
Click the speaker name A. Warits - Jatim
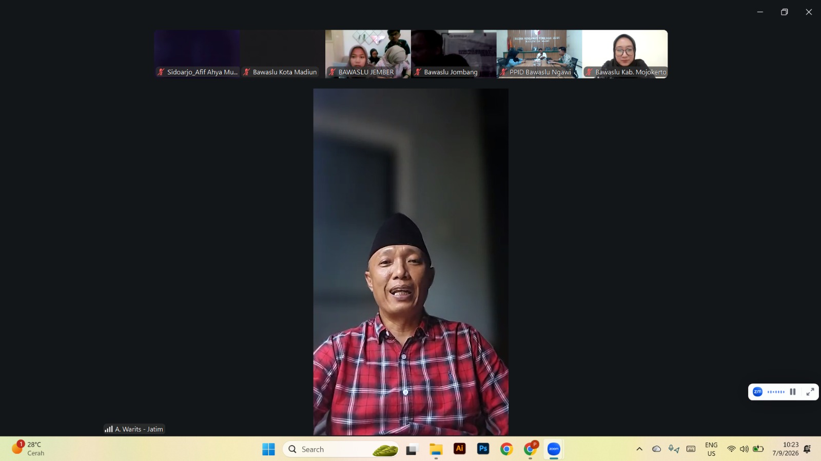pyautogui.click(x=139, y=429)
